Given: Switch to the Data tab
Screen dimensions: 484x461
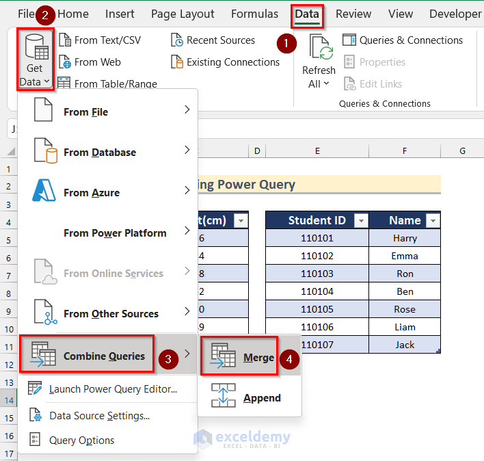Looking at the screenshot, I should coord(307,16).
